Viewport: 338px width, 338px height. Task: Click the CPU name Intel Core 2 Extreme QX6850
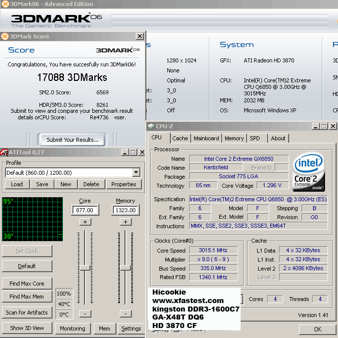239,159
